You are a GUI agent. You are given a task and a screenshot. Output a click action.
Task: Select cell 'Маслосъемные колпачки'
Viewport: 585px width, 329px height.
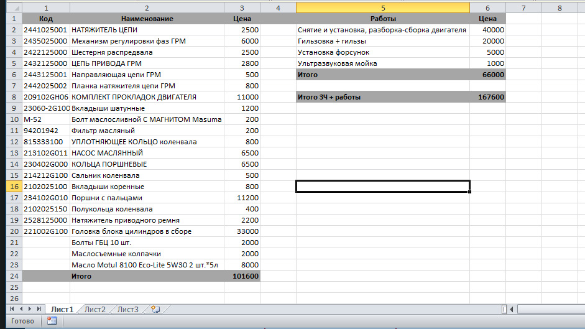147,254
